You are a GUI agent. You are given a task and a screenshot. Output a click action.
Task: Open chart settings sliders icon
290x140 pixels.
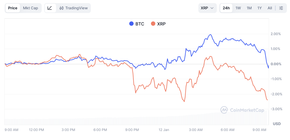coord(281,8)
